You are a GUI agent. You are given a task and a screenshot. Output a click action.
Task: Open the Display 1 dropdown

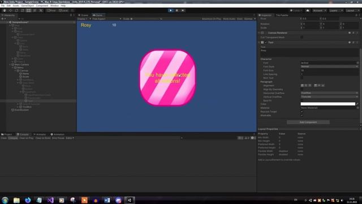tap(84, 19)
